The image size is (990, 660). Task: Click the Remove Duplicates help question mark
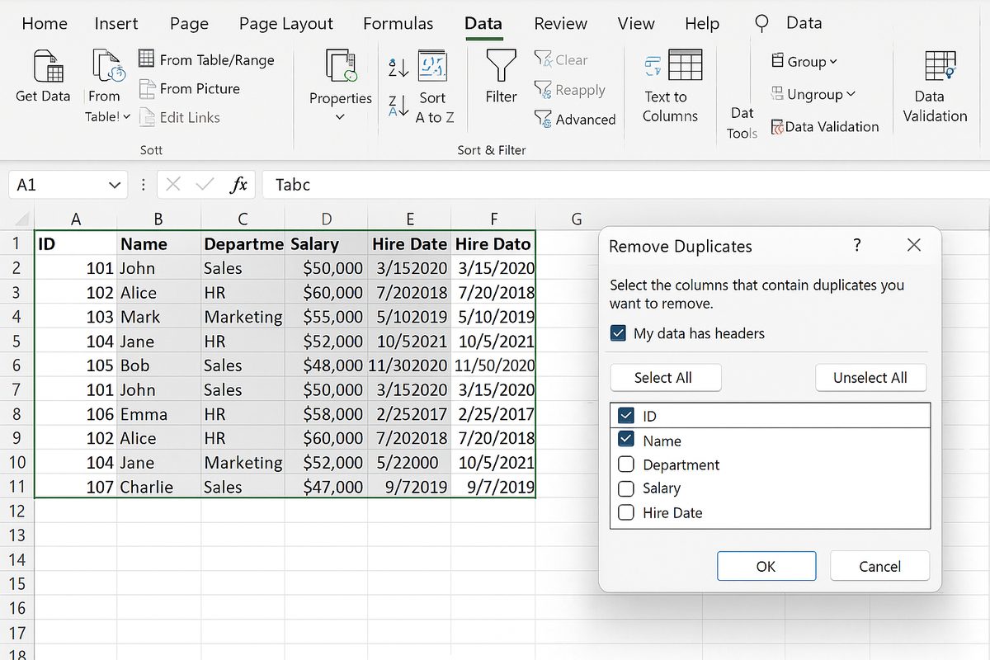coord(857,245)
